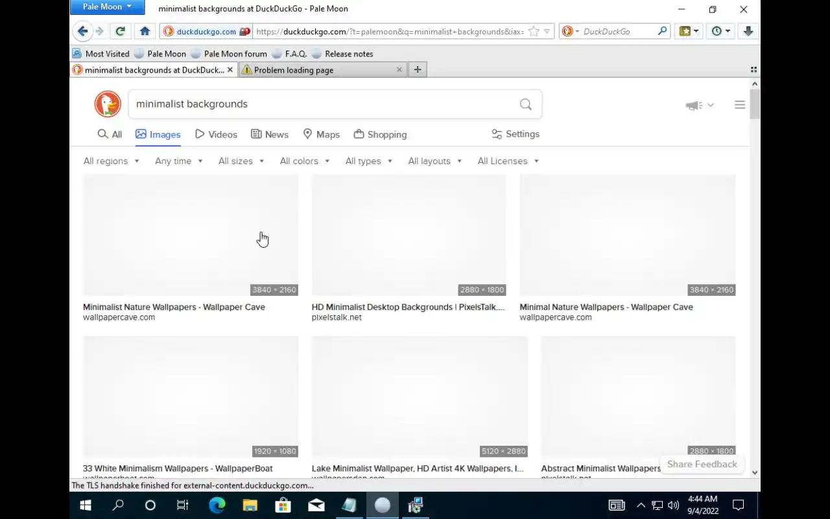830x519 pixels.
Task: Open the megaphone announcements dropdown
Action: 700,105
